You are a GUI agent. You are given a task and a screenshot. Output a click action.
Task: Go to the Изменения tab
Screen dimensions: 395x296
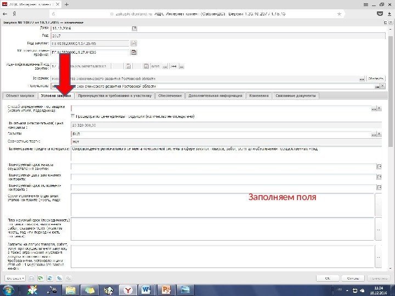[259, 95]
